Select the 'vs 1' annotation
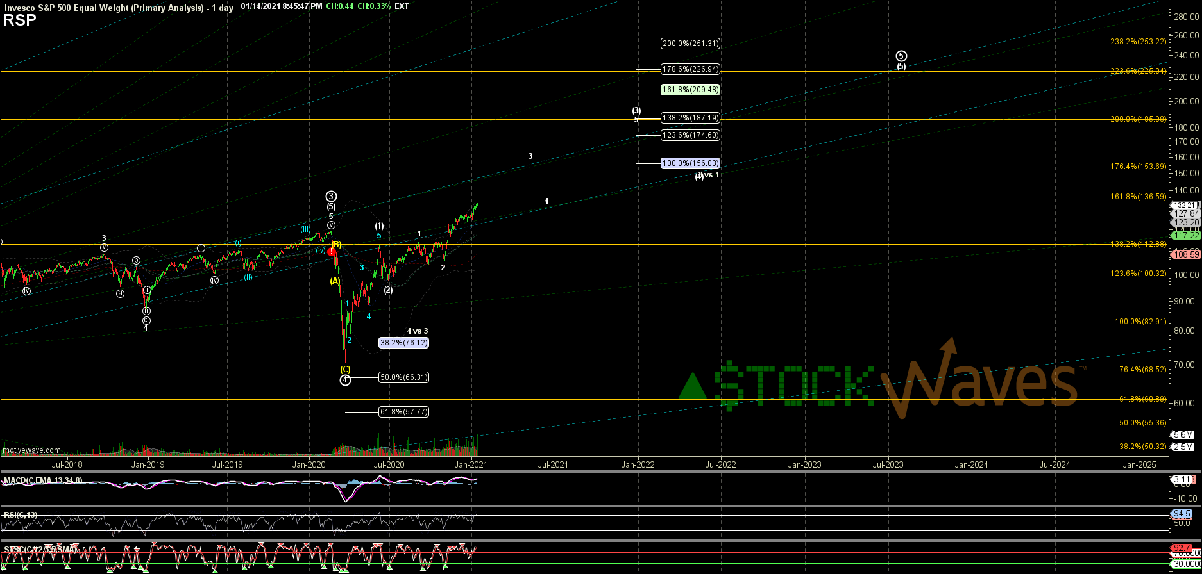The image size is (1202, 574). [711, 175]
